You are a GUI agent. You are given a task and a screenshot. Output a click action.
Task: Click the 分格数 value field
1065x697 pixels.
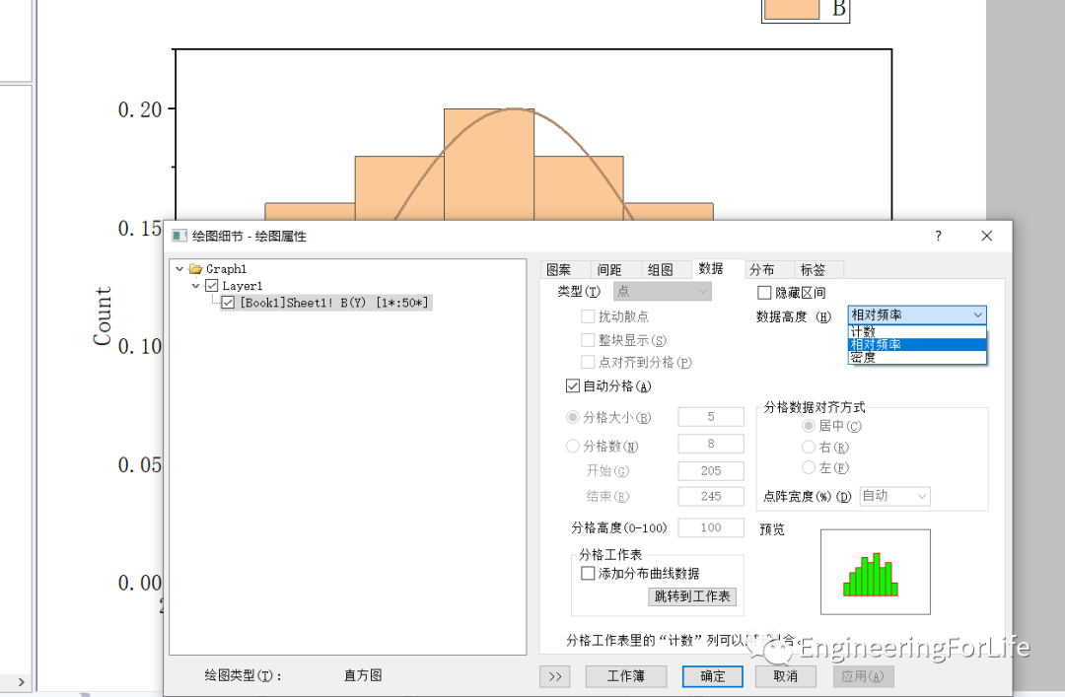click(711, 444)
